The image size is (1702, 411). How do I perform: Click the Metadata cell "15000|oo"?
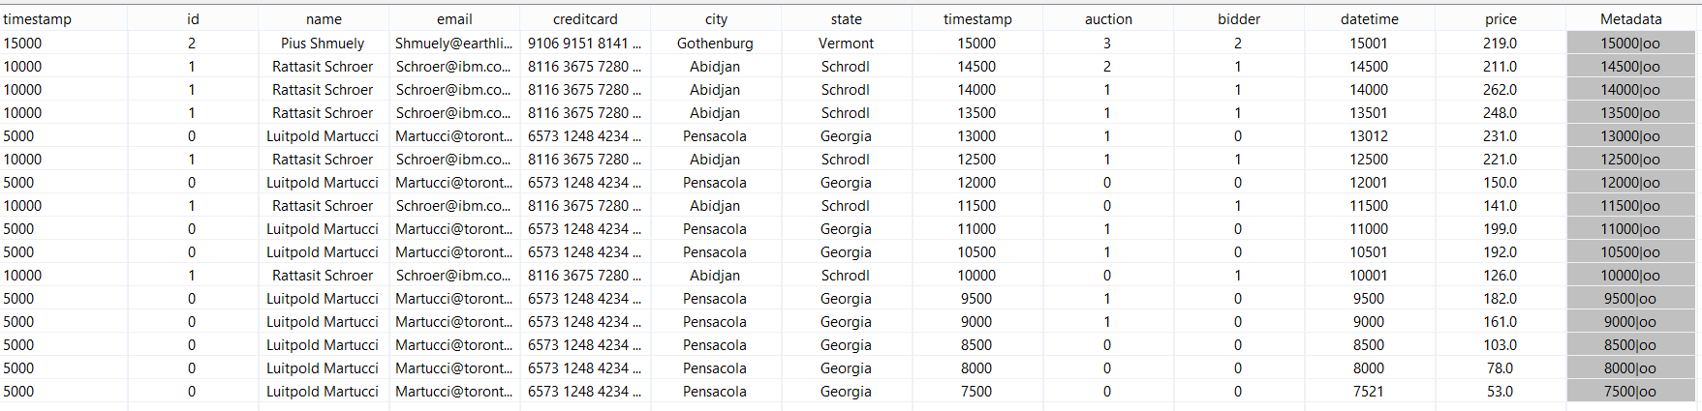tap(1630, 44)
